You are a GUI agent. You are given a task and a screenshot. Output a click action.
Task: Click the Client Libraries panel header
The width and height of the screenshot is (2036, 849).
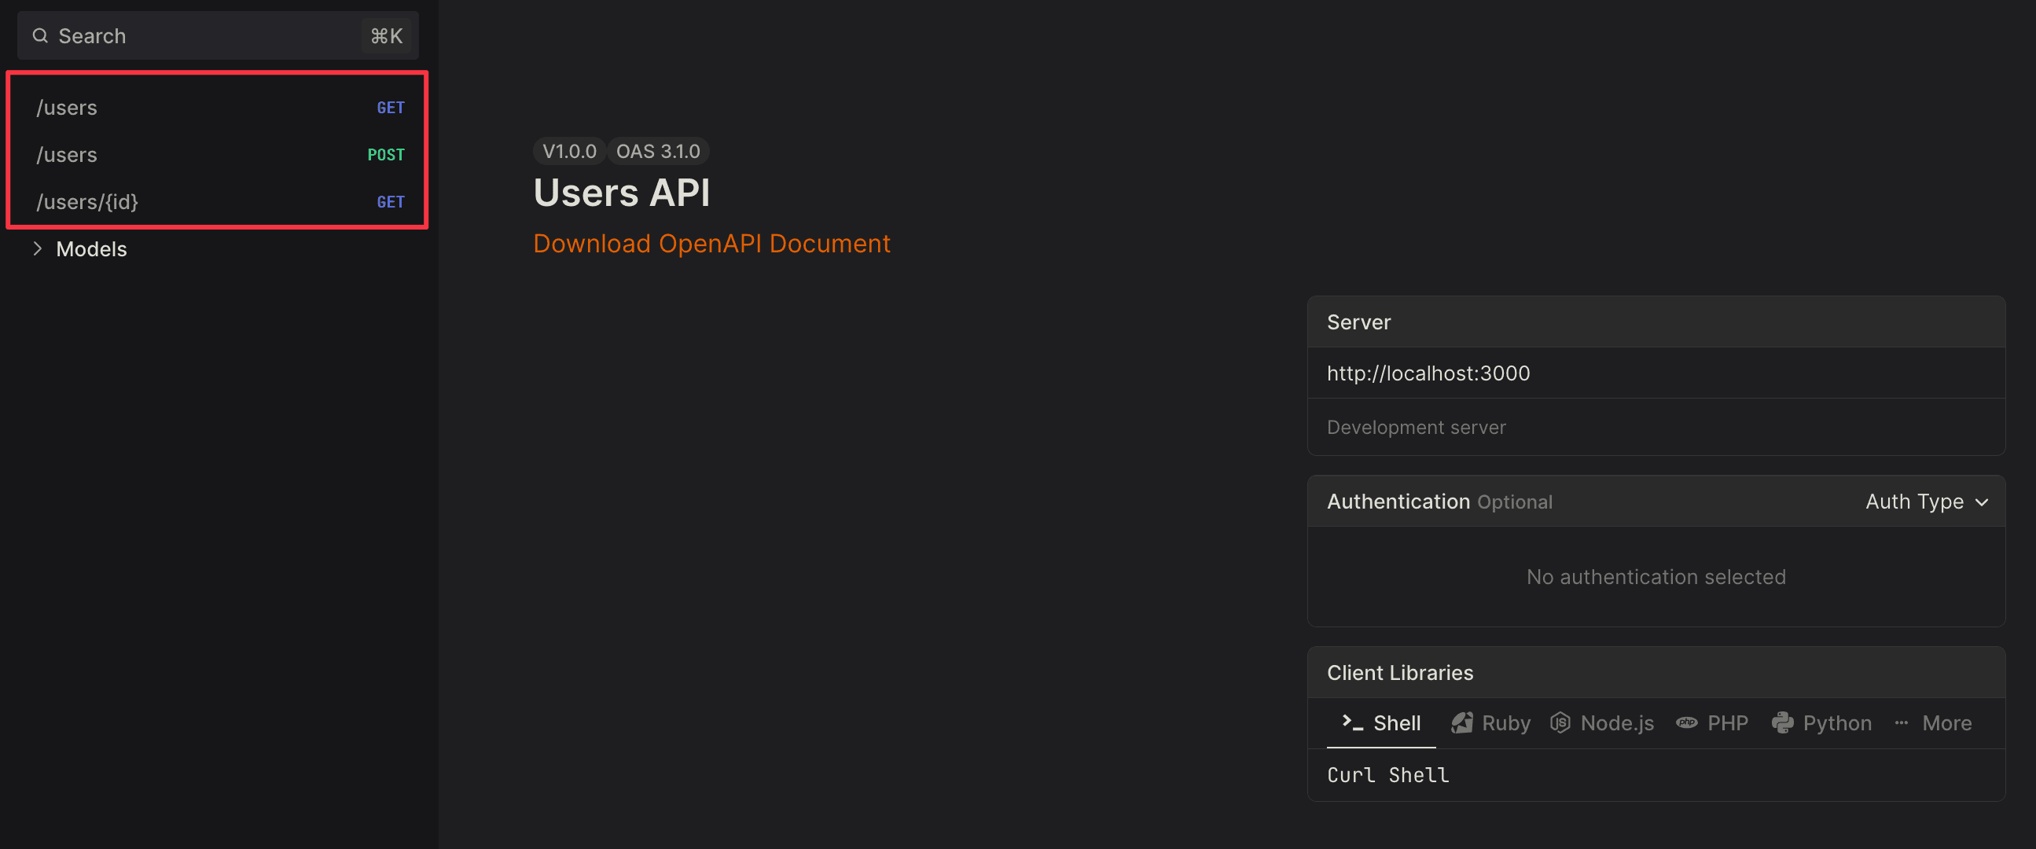pos(1656,673)
